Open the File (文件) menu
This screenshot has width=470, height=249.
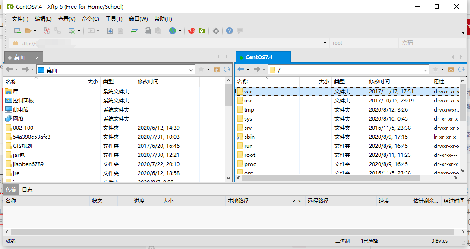(20, 19)
